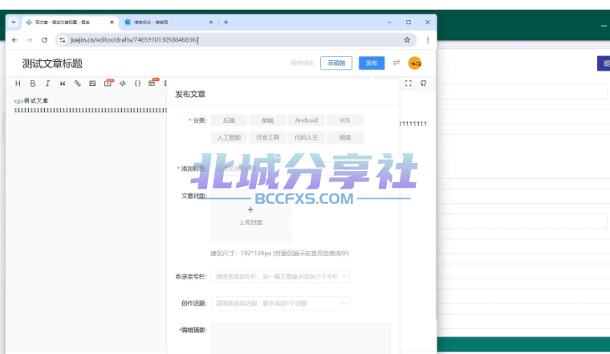
Task: Focus the juejin.cn address bar URL
Action: pyautogui.click(x=135, y=39)
